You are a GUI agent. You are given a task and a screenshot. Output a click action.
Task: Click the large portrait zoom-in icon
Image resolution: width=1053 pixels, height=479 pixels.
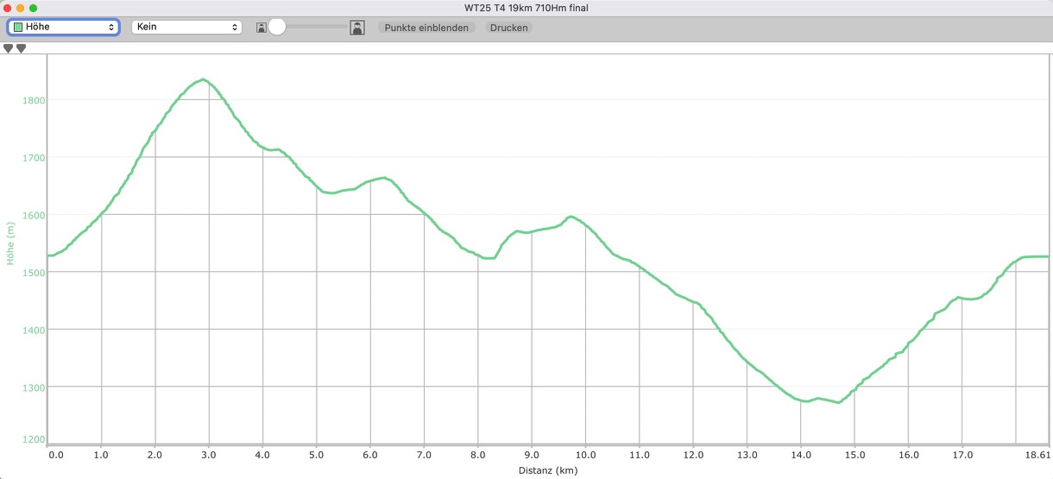click(x=357, y=28)
